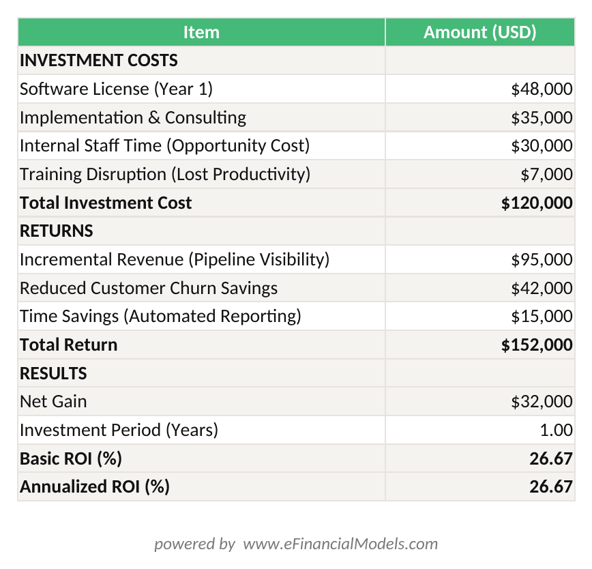Select "Incremental Revenue (Pipeline Visibility)" label
The width and height of the screenshot is (592, 569).
(x=175, y=260)
